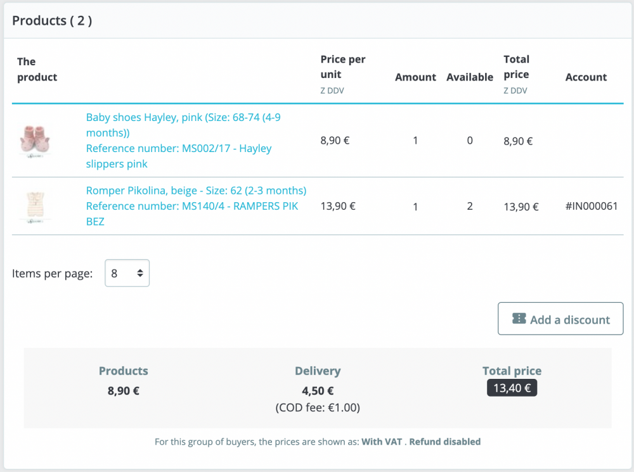Open the Romper Pikolina product thumbnail

click(x=35, y=206)
